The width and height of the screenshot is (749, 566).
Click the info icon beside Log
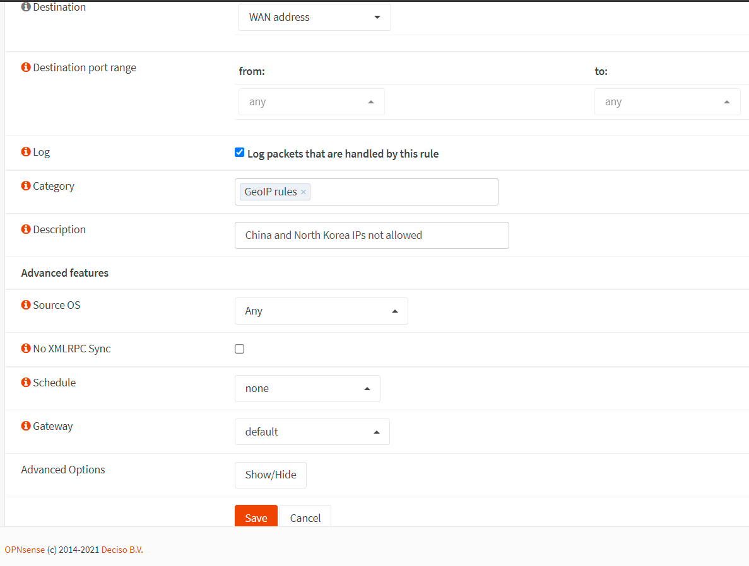point(26,152)
